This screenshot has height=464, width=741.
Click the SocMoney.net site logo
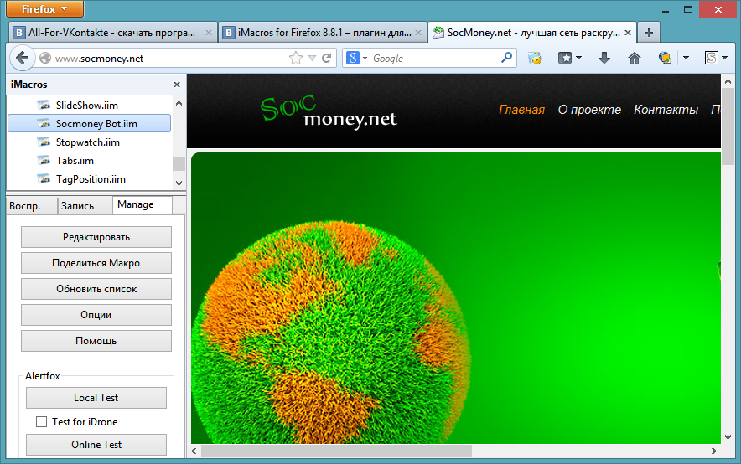click(x=329, y=113)
